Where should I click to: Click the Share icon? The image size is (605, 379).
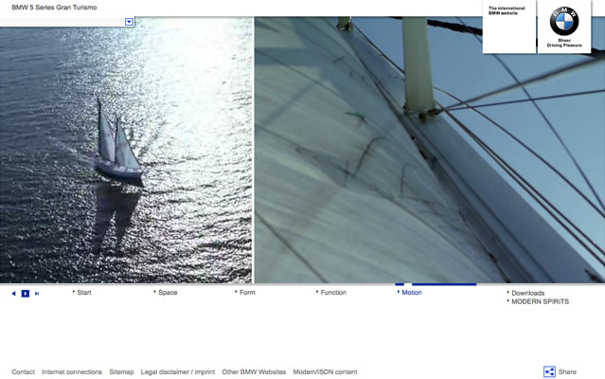click(x=549, y=371)
